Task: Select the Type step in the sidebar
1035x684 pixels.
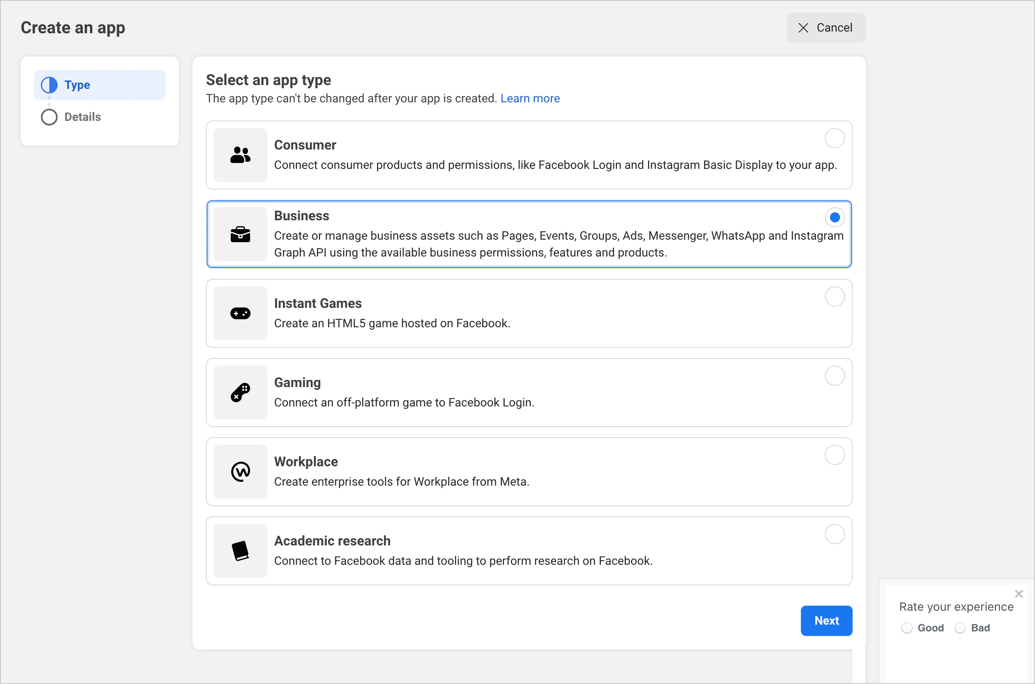Action: [x=77, y=85]
